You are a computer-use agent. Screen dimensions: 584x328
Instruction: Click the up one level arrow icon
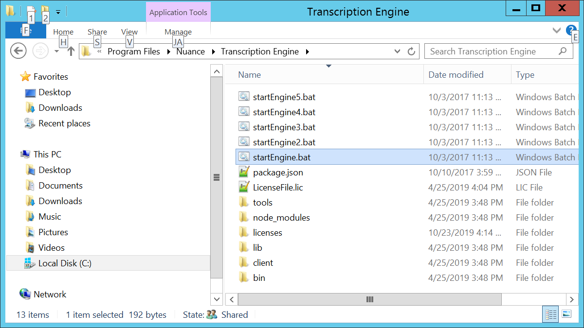tap(71, 51)
